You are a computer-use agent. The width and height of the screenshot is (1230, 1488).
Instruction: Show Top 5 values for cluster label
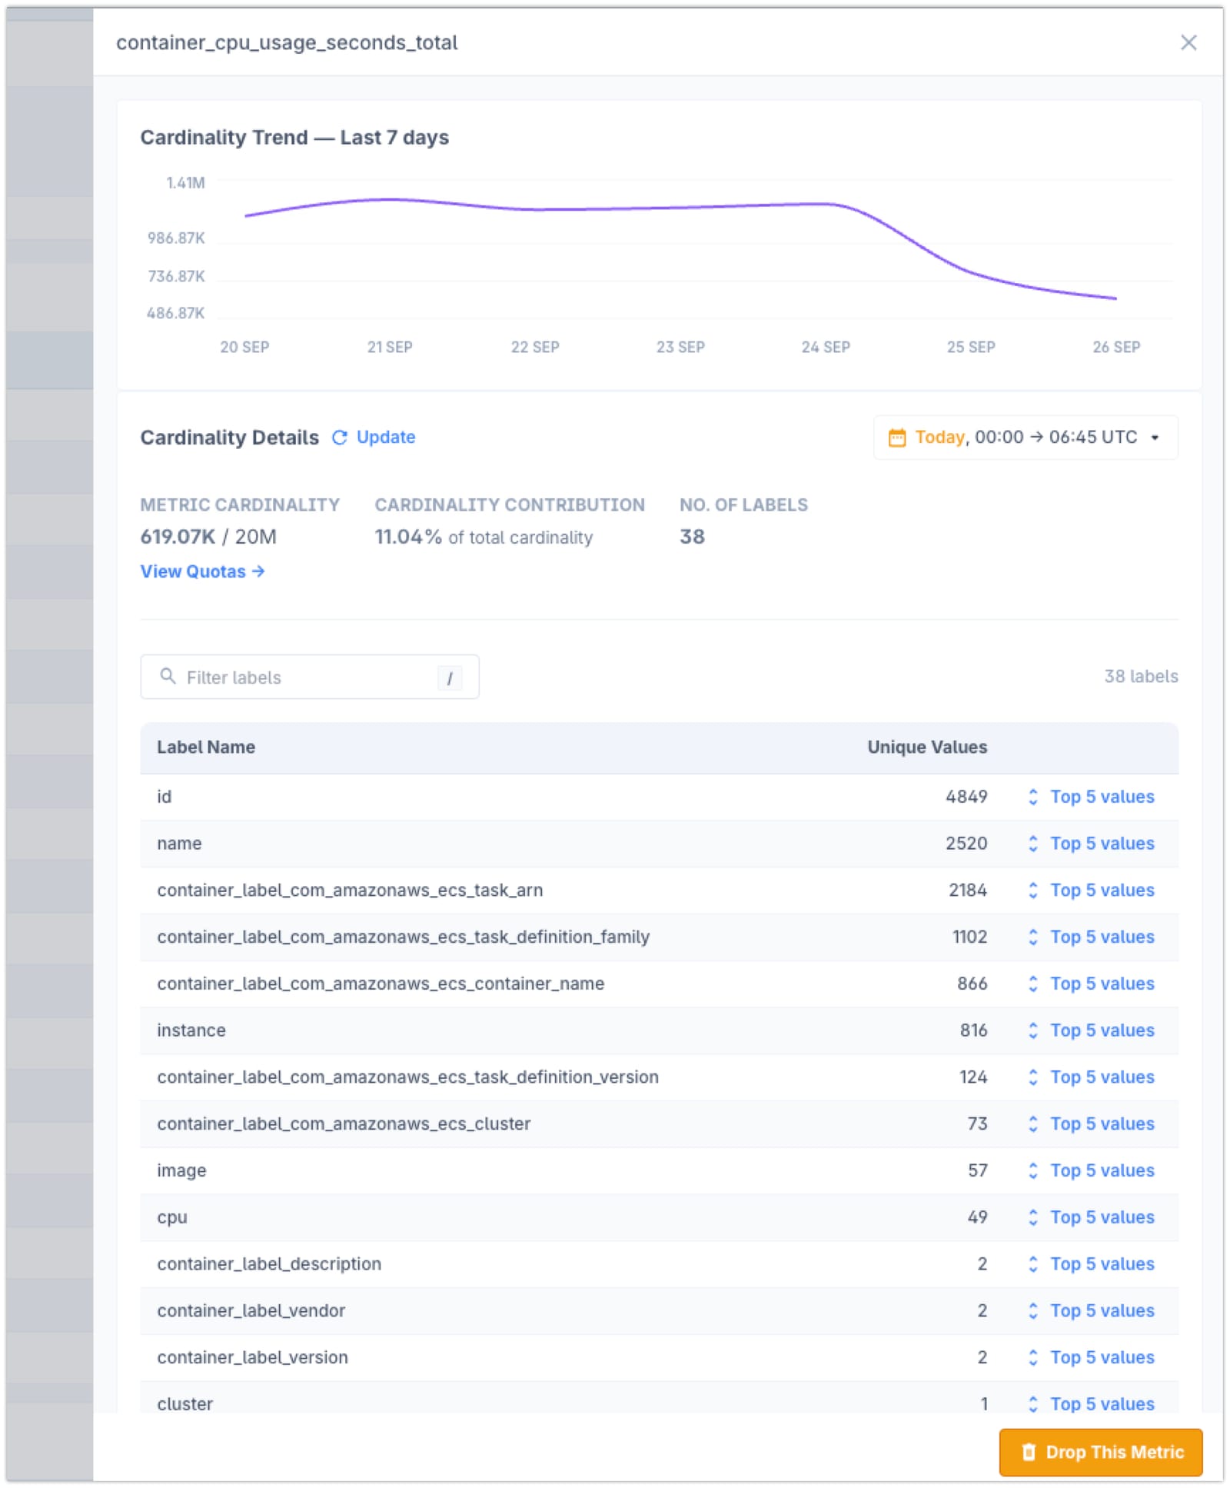click(x=1102, y=1403)
